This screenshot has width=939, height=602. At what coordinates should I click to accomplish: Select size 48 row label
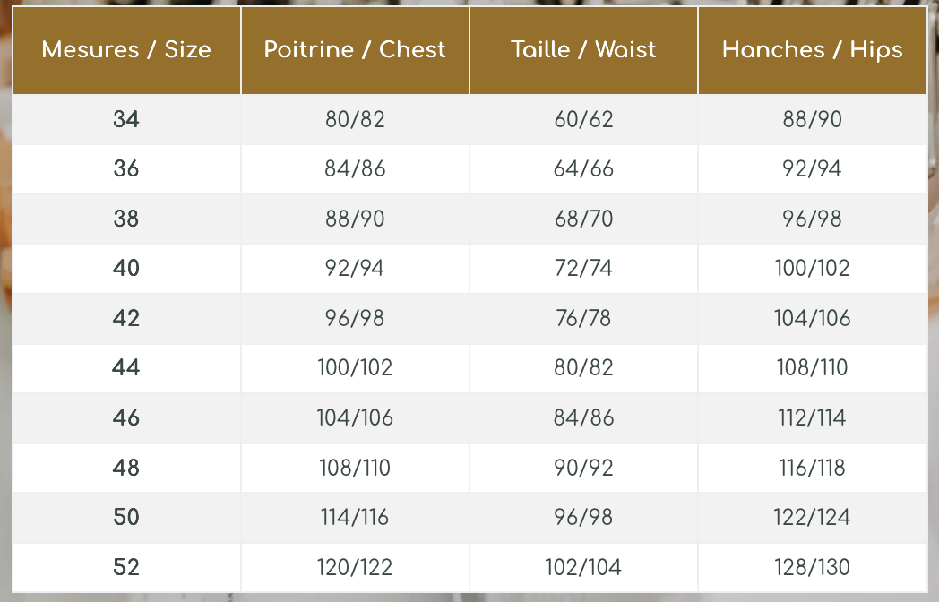pos(126,468)
